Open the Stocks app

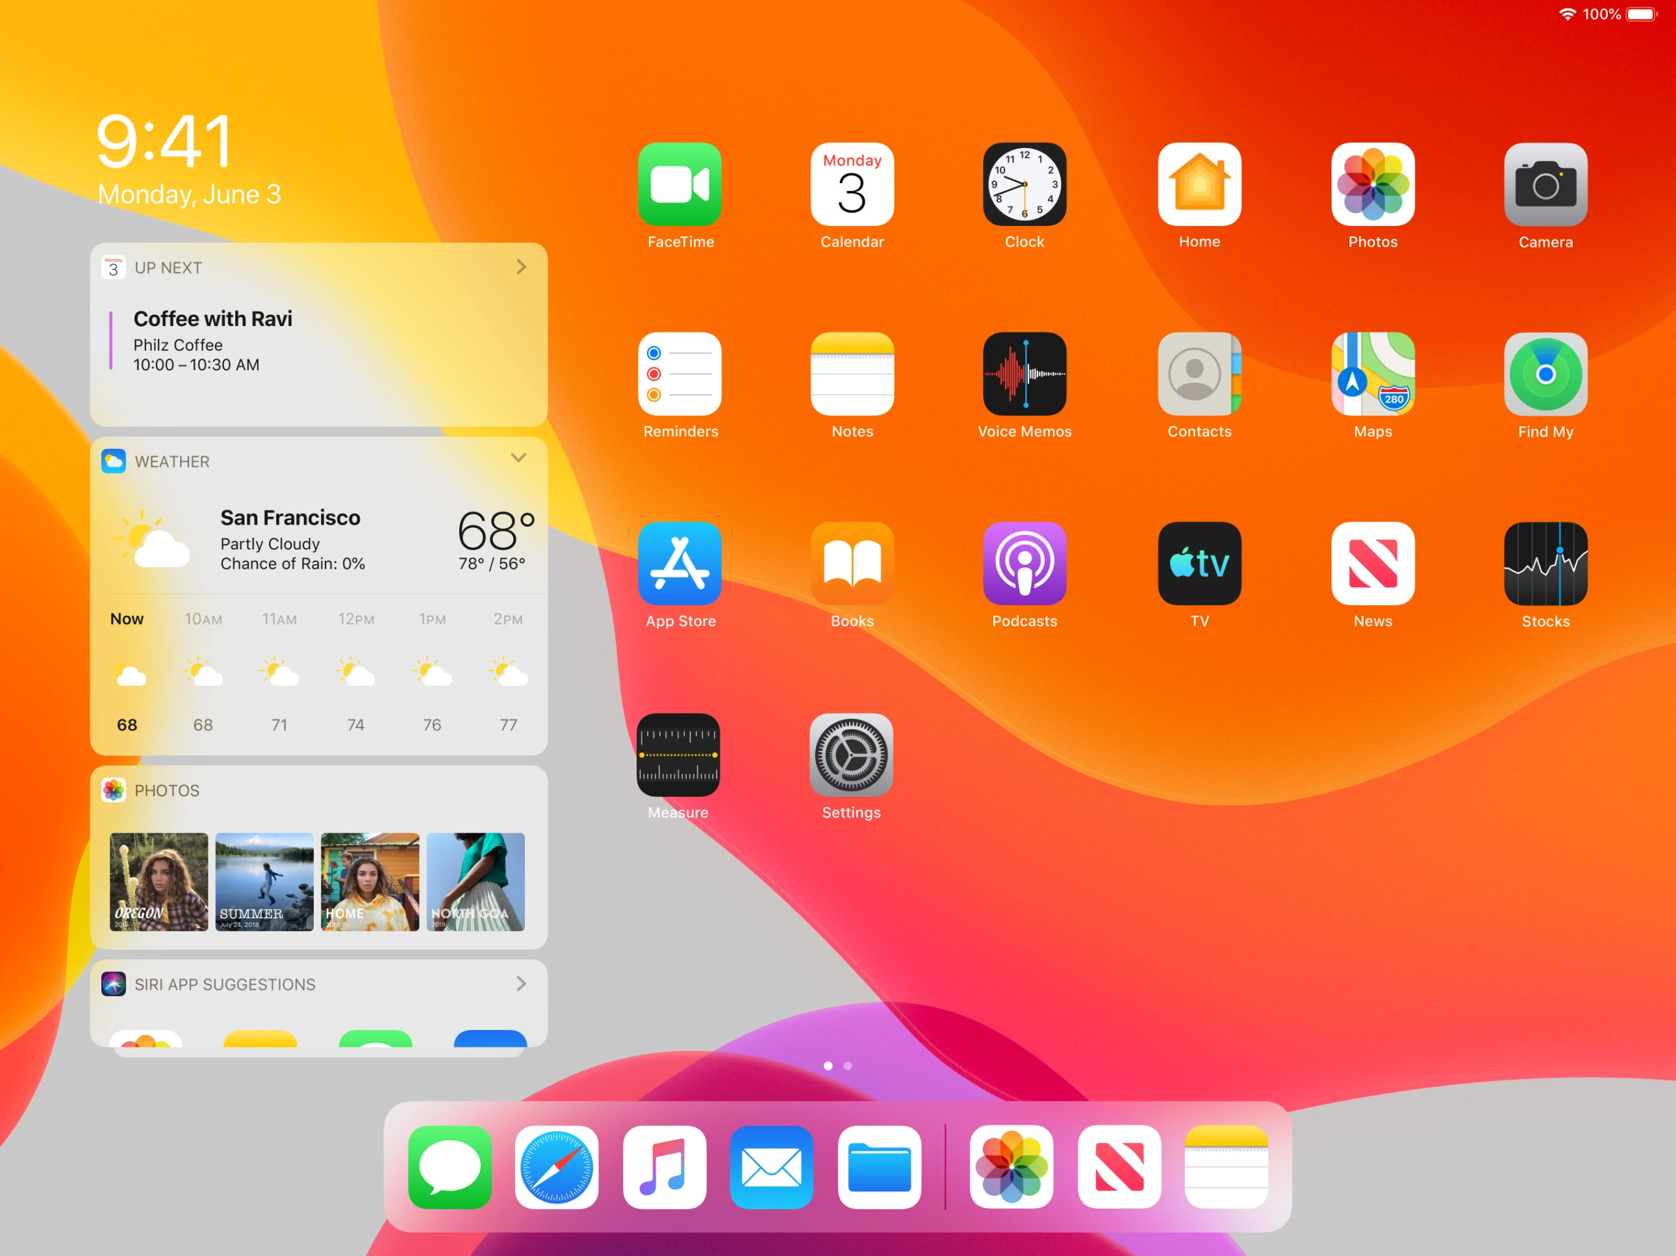tap(1545, 564)
